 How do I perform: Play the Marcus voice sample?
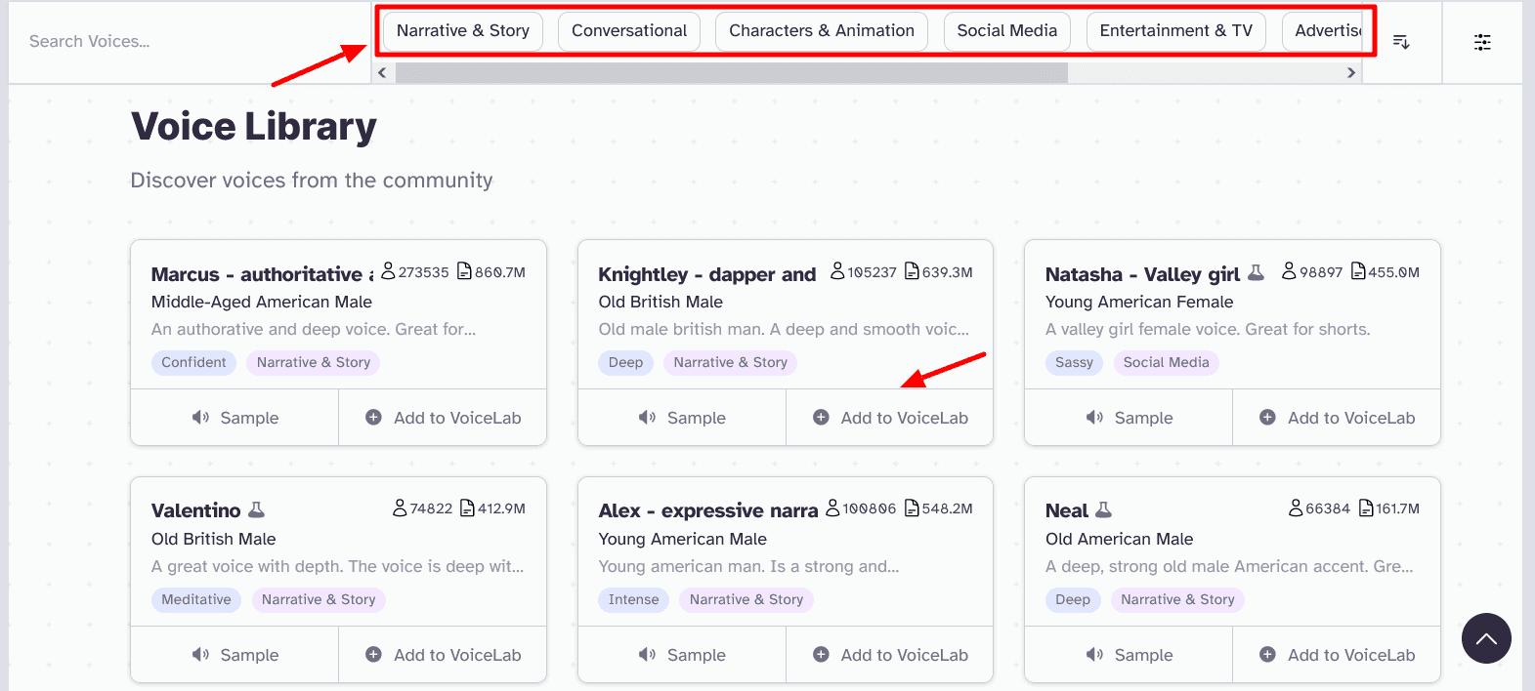pyautogui.click(x=235, y=418)
